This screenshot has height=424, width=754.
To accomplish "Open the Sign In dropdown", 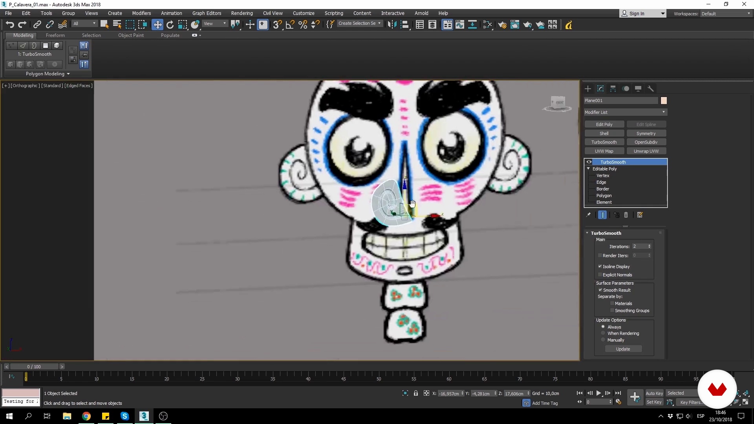I will (642, 13).
